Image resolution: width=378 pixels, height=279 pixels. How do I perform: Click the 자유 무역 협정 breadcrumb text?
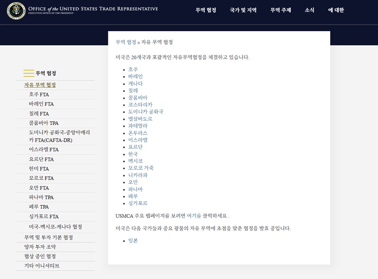157,42
